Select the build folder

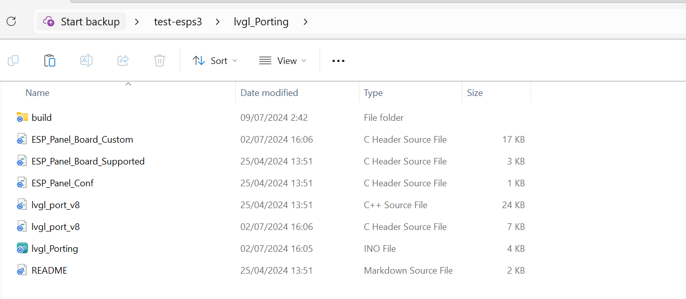click(42, 117)
